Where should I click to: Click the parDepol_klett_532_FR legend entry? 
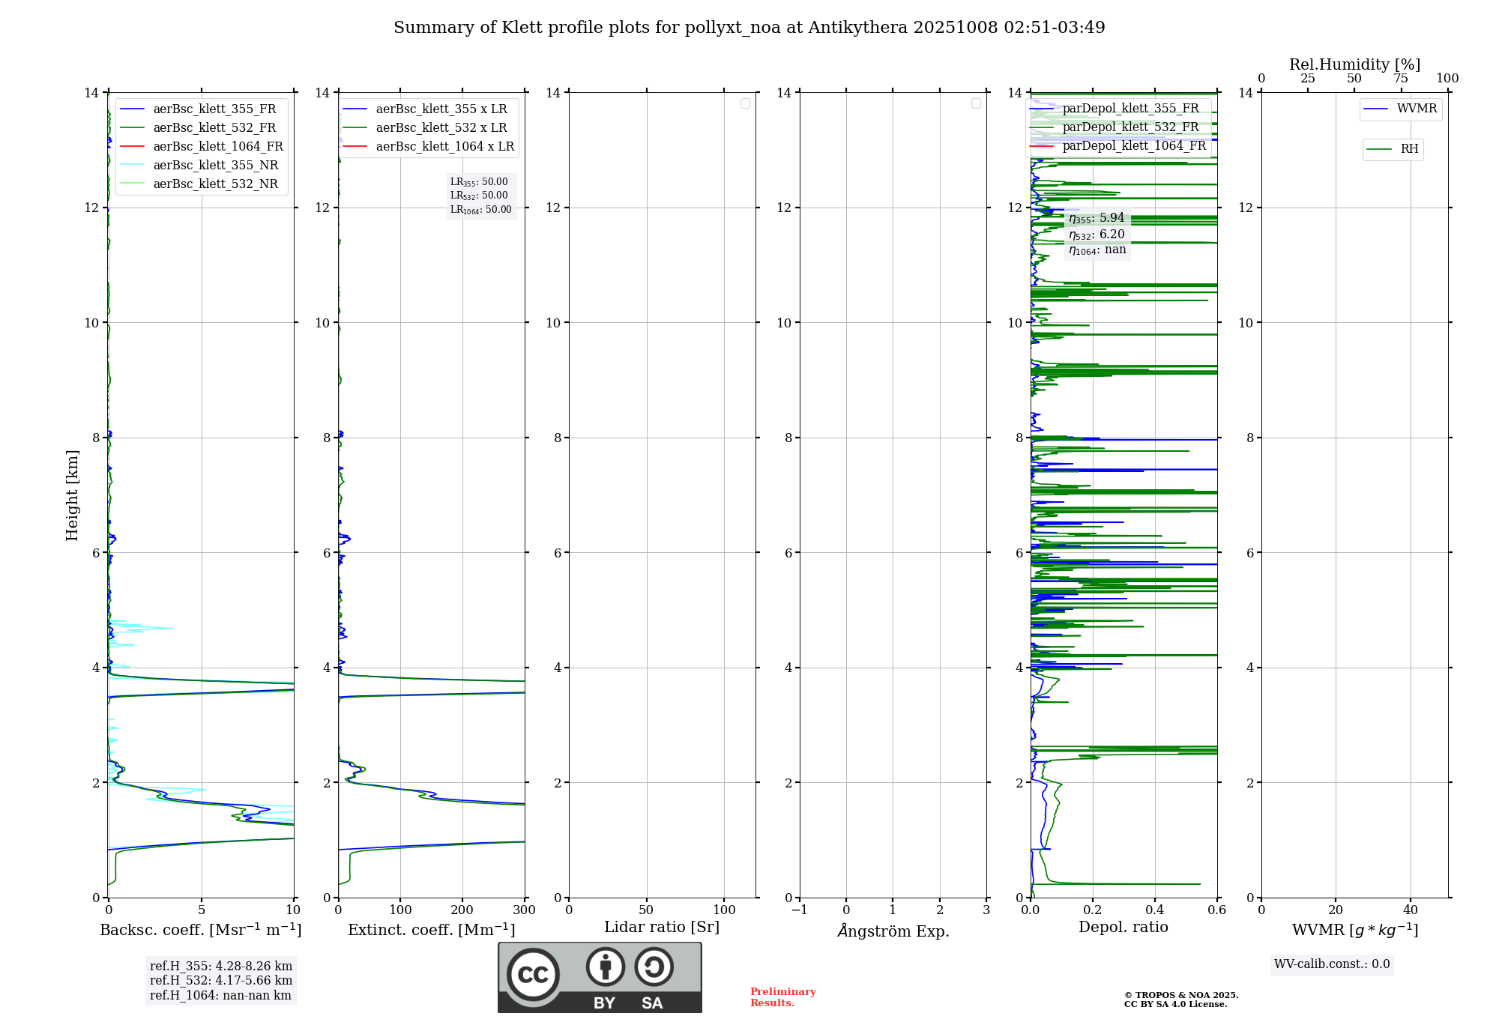(x=1130, y=127)
